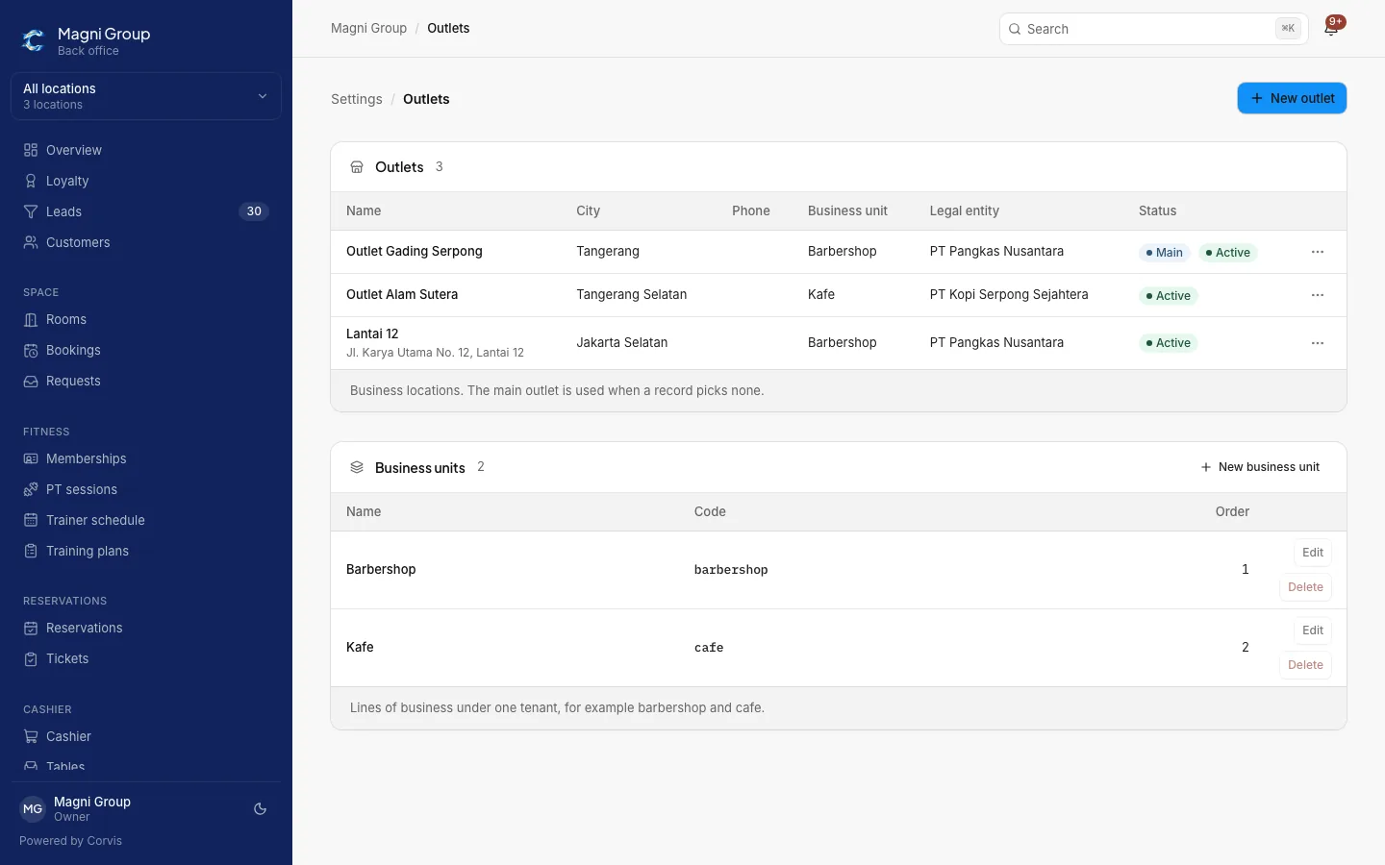The height and width of the screenshot is (865, 1385).
Task: Click the New outlet button
Action: coord(1292,98)
